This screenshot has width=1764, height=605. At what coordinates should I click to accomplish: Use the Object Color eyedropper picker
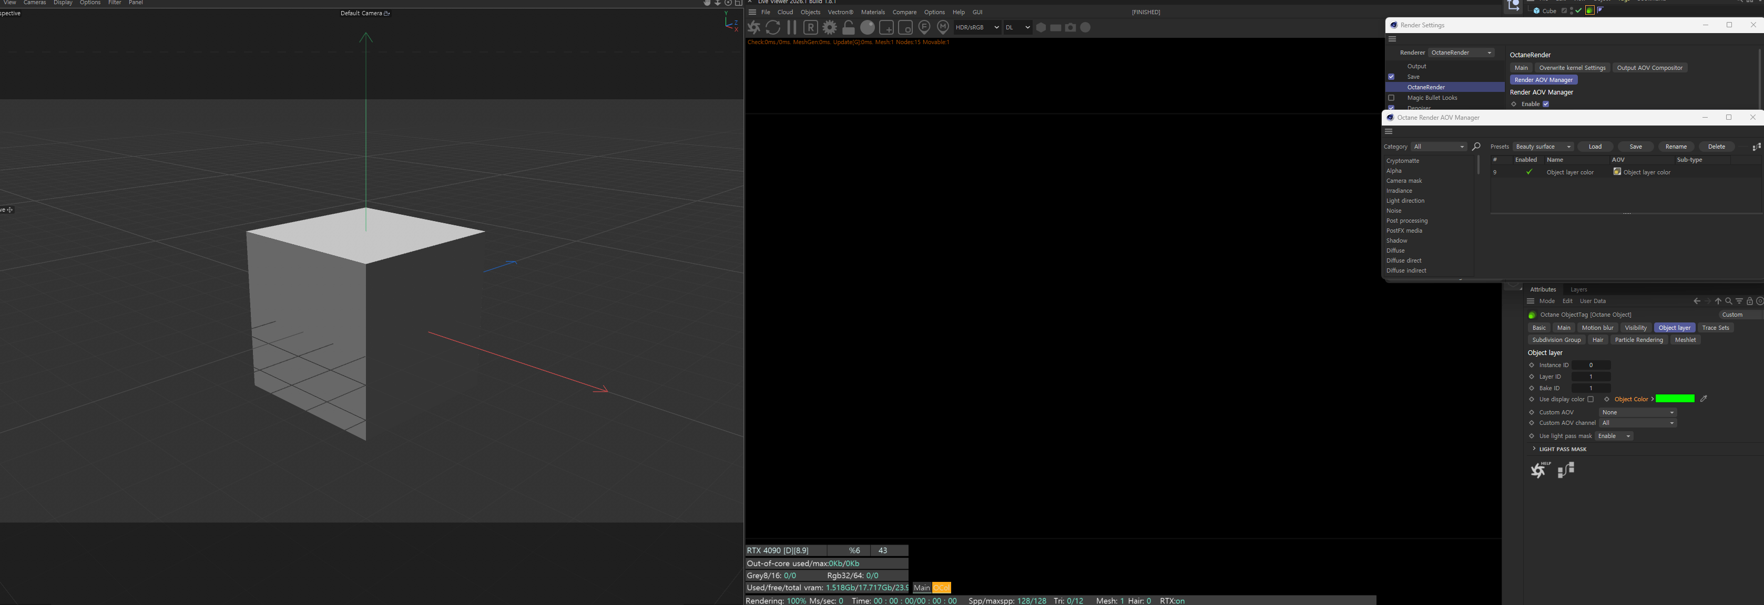(1704, 399)
